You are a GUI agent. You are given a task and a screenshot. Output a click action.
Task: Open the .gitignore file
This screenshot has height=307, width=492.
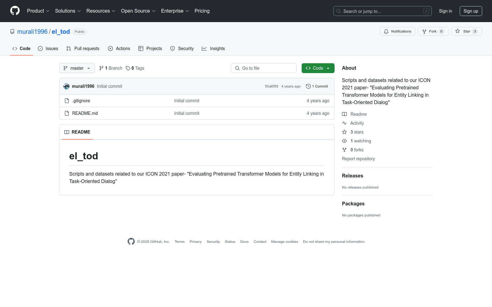coord(81,101)
